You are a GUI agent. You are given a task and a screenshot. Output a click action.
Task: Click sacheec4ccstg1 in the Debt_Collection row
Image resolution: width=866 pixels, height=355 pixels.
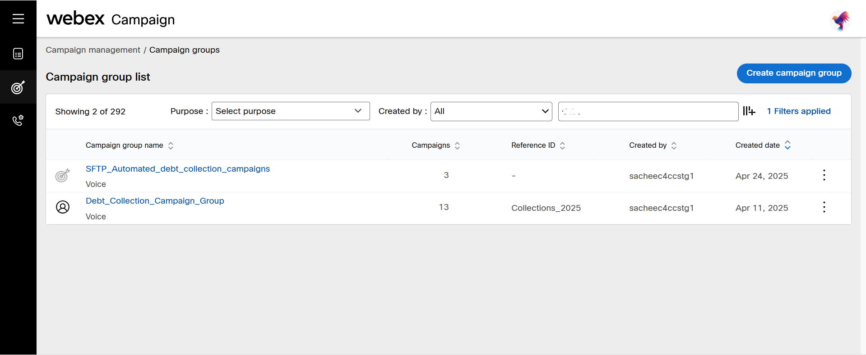pyautogui.click(x=662, y=208)
